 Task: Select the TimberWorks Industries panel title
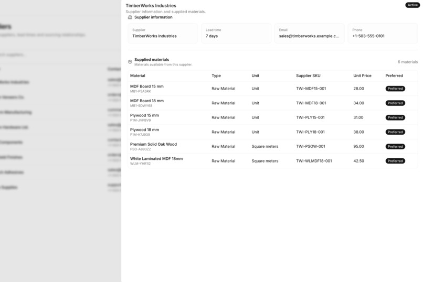(151, 6)
